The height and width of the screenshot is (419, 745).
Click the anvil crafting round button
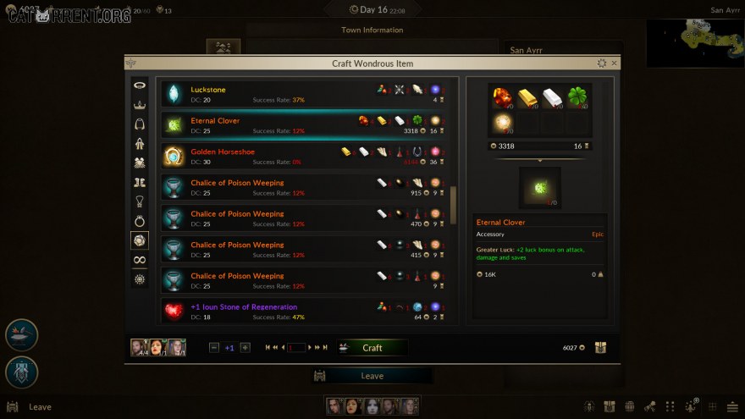[21, 334]
